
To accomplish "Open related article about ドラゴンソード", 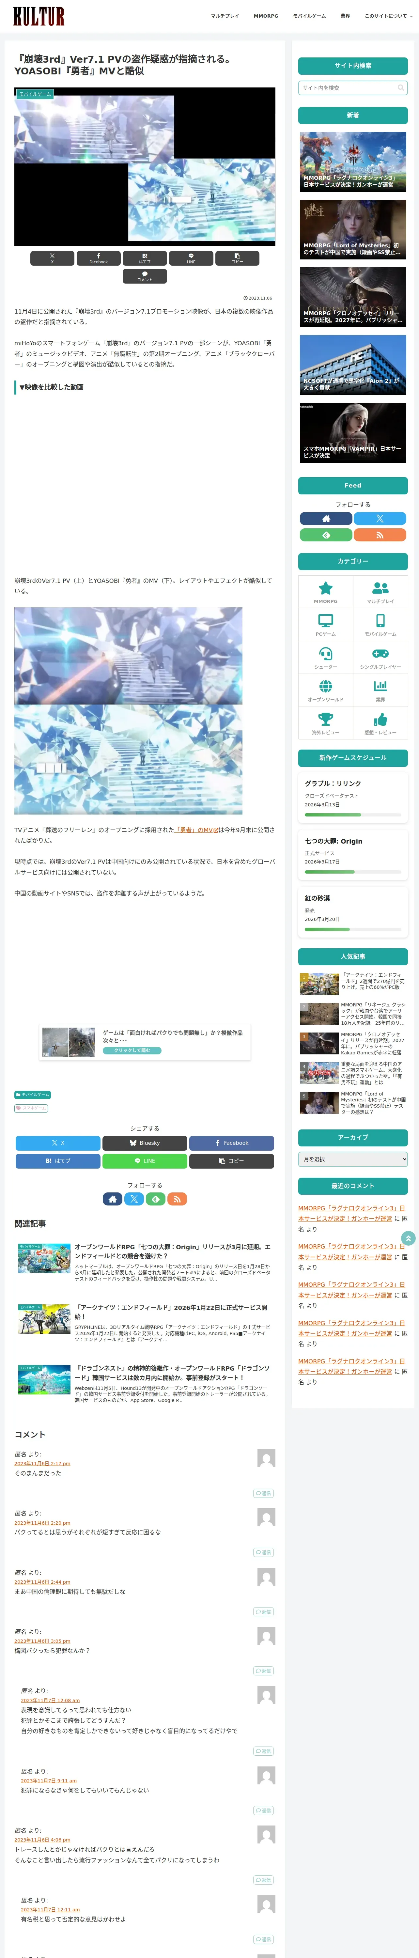I will (145, 1383).
